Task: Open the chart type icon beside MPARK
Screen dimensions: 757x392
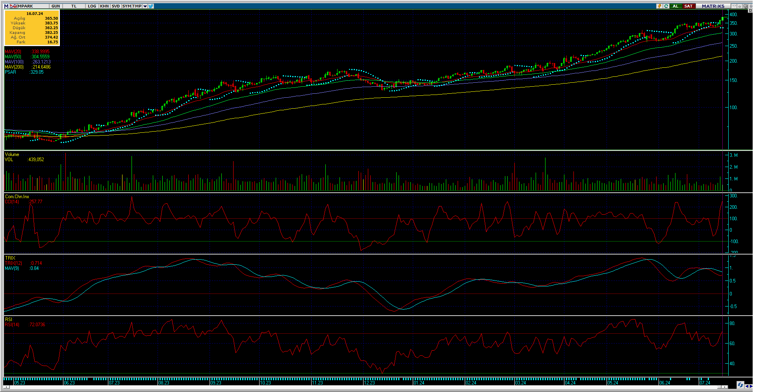Action: pos(13,6)
